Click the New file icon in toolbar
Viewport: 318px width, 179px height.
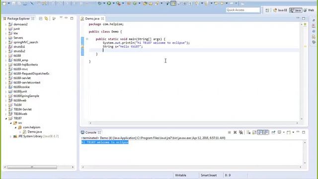pos(4,3)
